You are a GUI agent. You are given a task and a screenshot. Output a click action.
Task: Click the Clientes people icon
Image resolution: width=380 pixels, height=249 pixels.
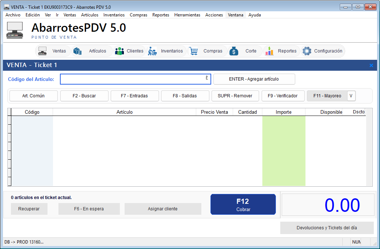click(x=119, y=51)
